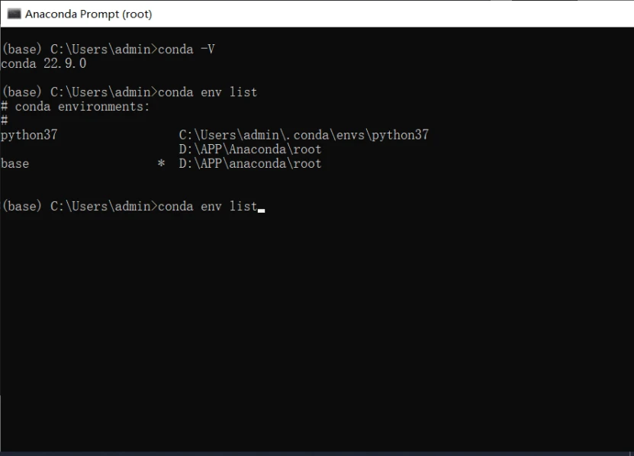
Task: Click the first "conda env list" command
Action: point(207,92)
